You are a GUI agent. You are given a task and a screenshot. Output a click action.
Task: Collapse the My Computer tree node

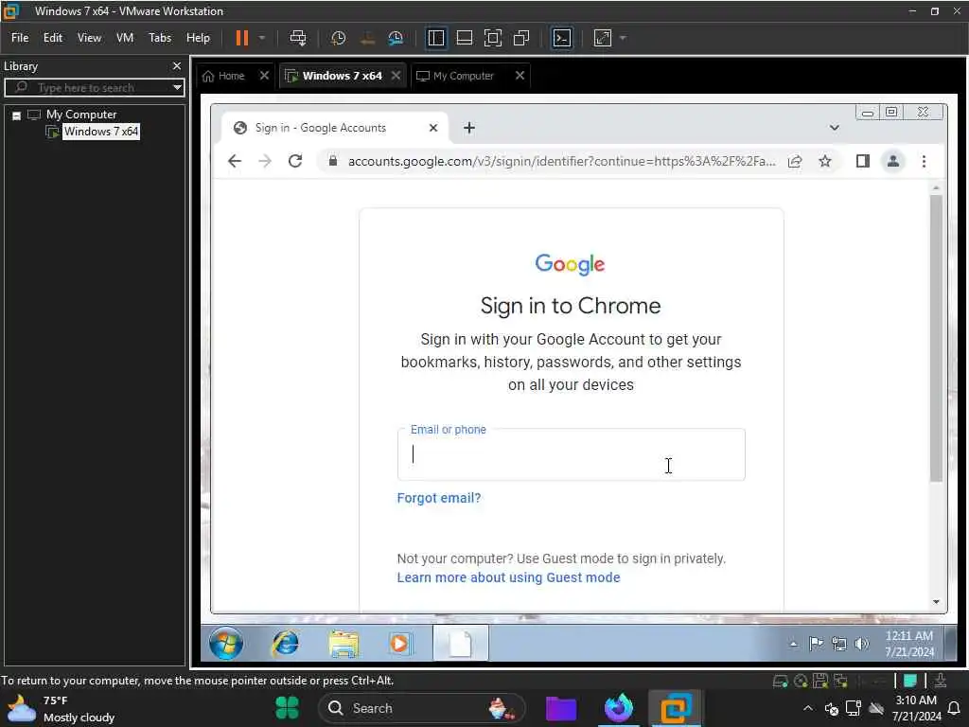(x=17, y=115)
